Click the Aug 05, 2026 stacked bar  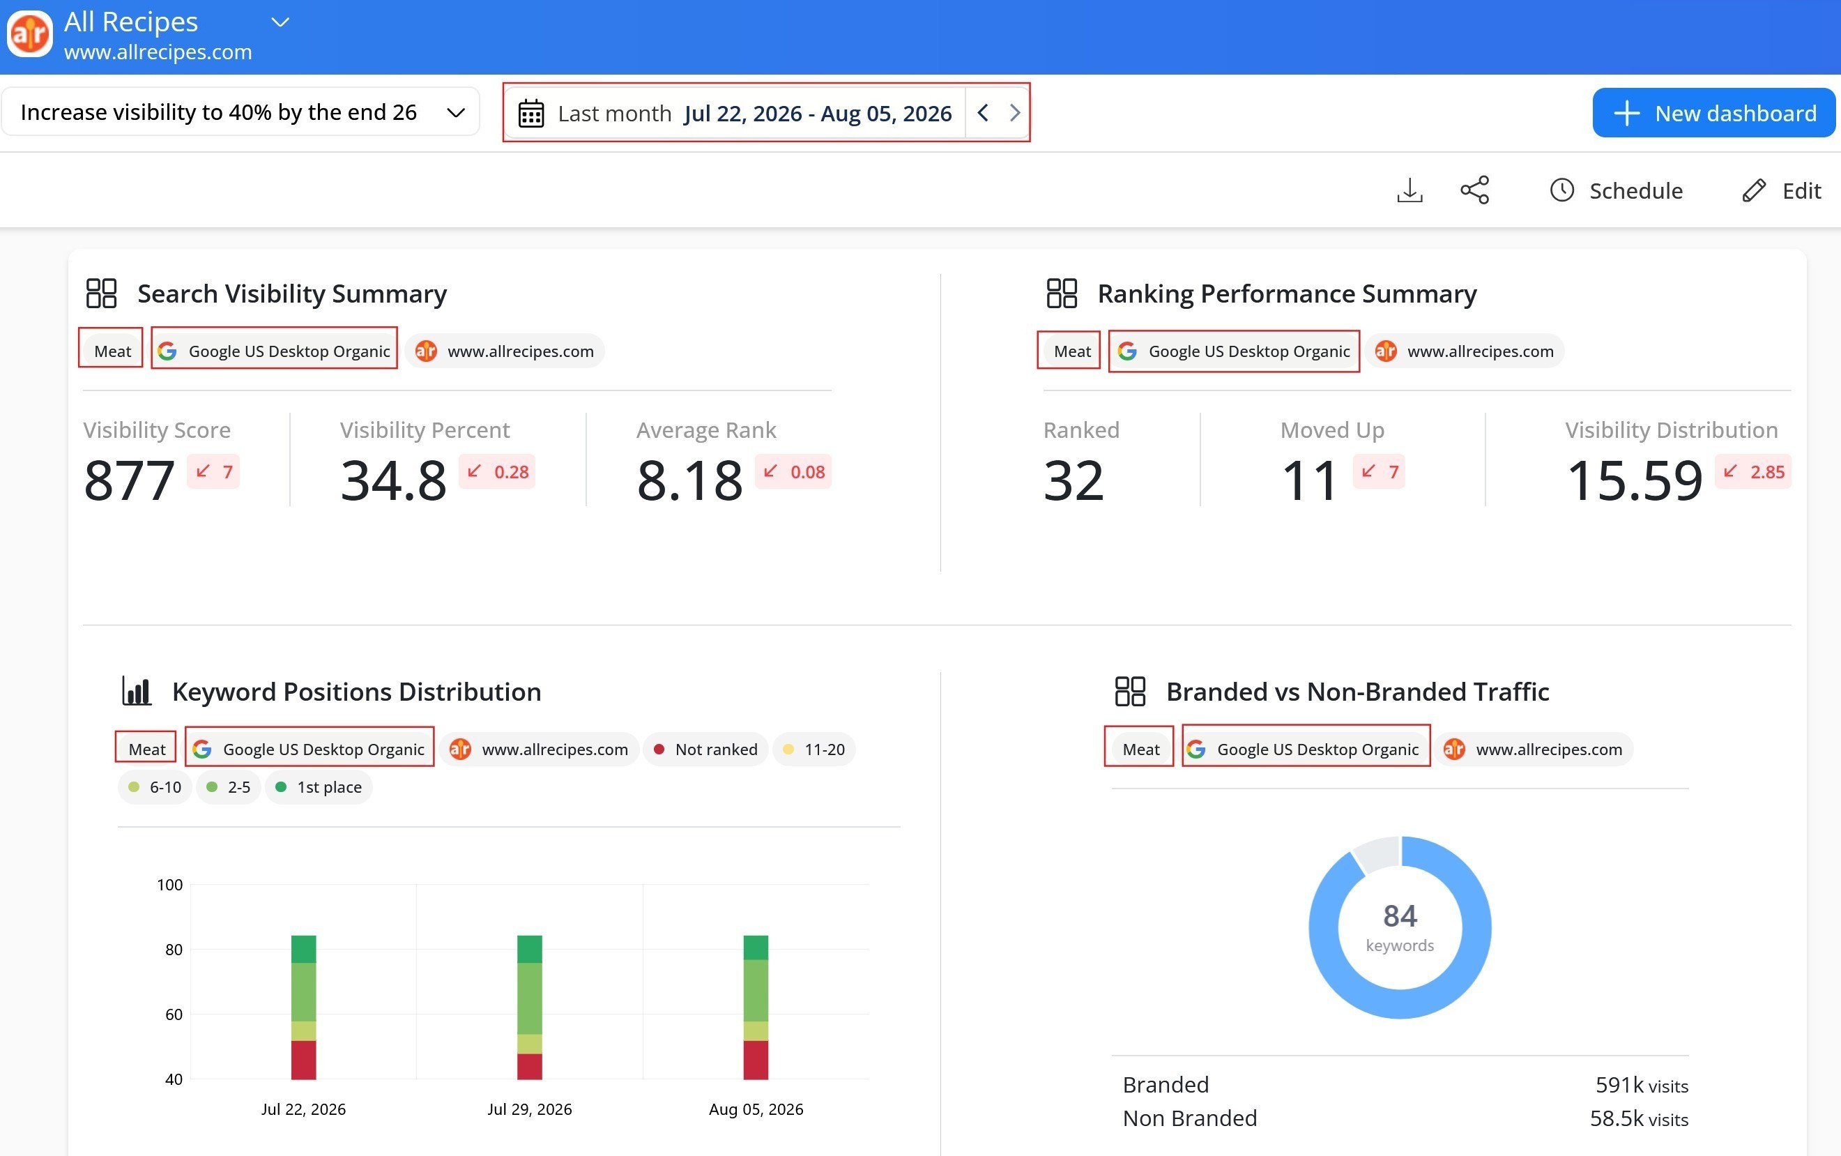coord(756,1007)
